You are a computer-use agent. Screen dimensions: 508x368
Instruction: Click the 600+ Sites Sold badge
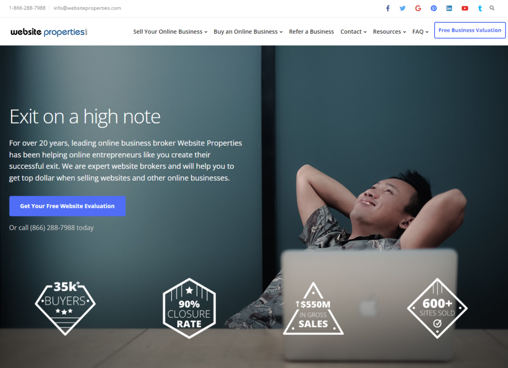coord(437,308)
